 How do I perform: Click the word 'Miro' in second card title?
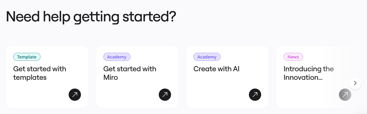(110, 77)
